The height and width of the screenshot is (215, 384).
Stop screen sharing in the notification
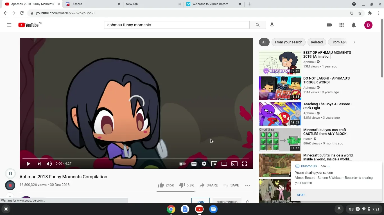point(301,195)
